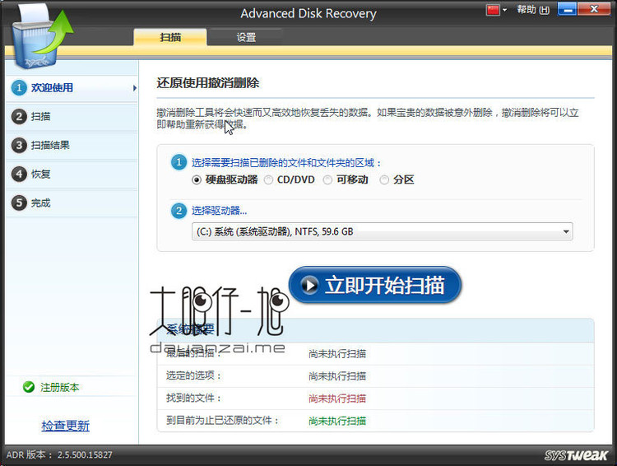Screen dimensions: 617x466
Task: Click the Systweak logo
Action: 577,455
